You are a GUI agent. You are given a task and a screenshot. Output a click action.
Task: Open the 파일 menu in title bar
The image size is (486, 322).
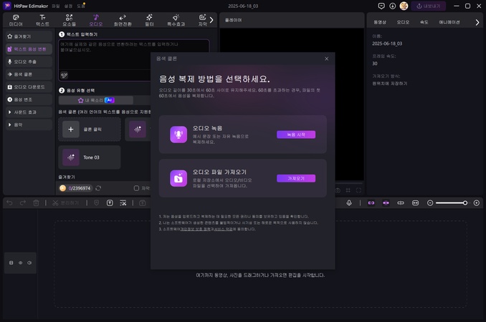(x=56, y=6)
